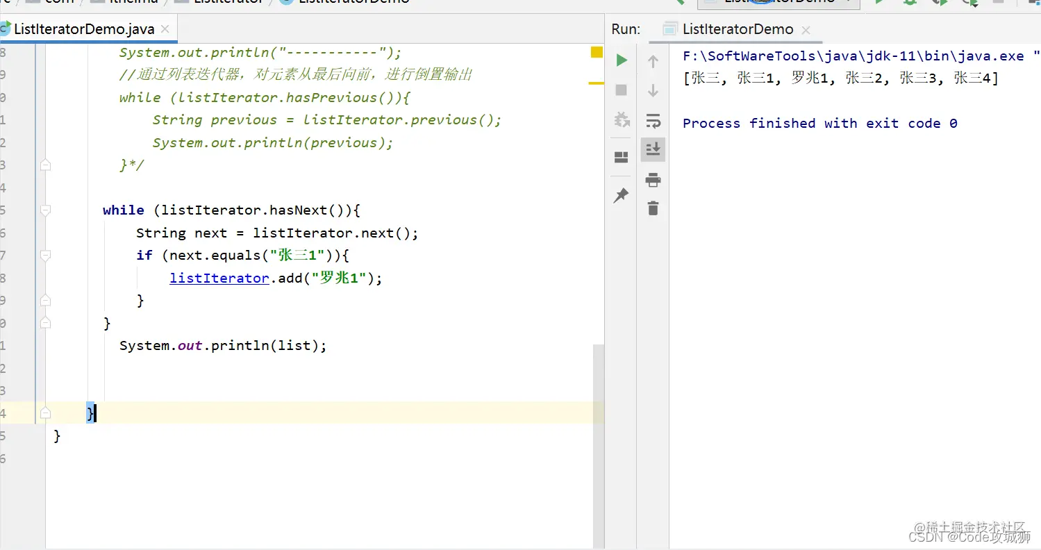Click the "Run:" panel label
1041x550 pixels.
pos(626,29)
